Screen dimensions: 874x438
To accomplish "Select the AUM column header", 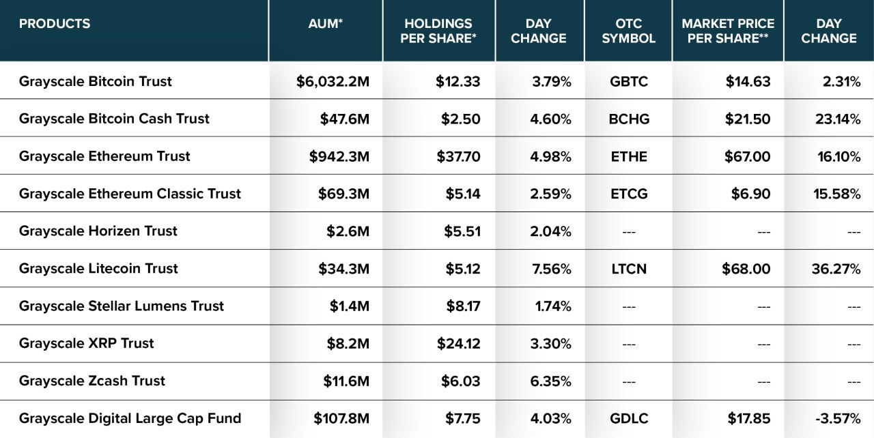I will 326,24.
